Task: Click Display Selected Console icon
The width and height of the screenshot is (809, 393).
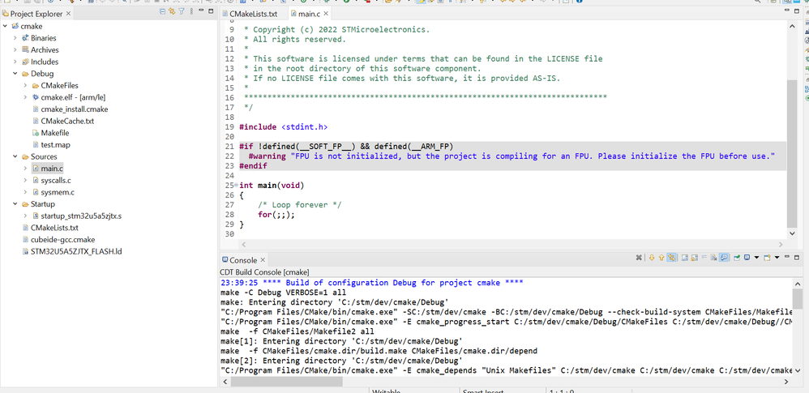Action: [747, 258]
